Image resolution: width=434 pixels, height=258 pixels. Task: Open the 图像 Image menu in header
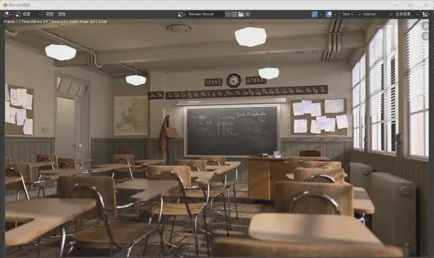coord(62,14)
